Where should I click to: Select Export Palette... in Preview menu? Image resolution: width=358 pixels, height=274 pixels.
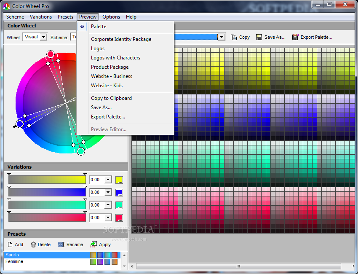click(108, 117)
